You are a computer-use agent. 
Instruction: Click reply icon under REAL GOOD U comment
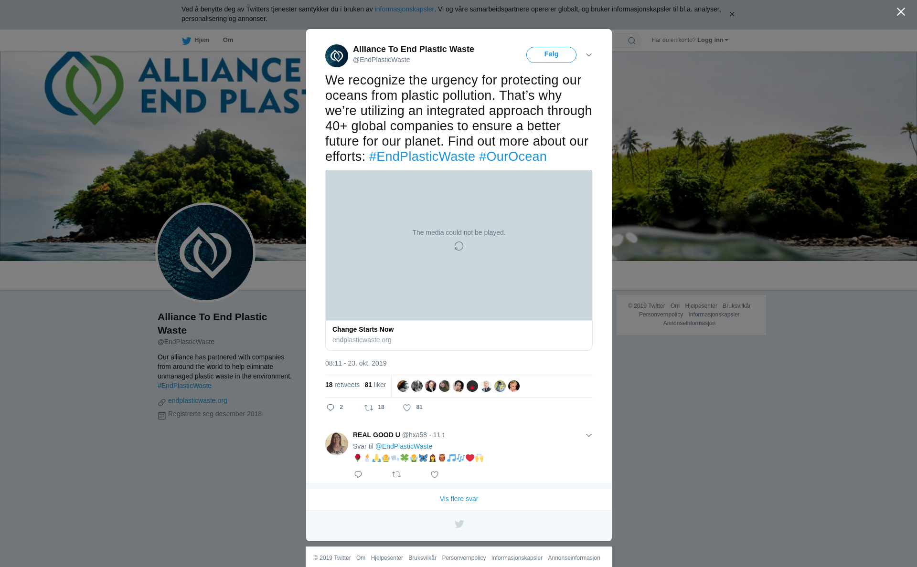[358, 474]
